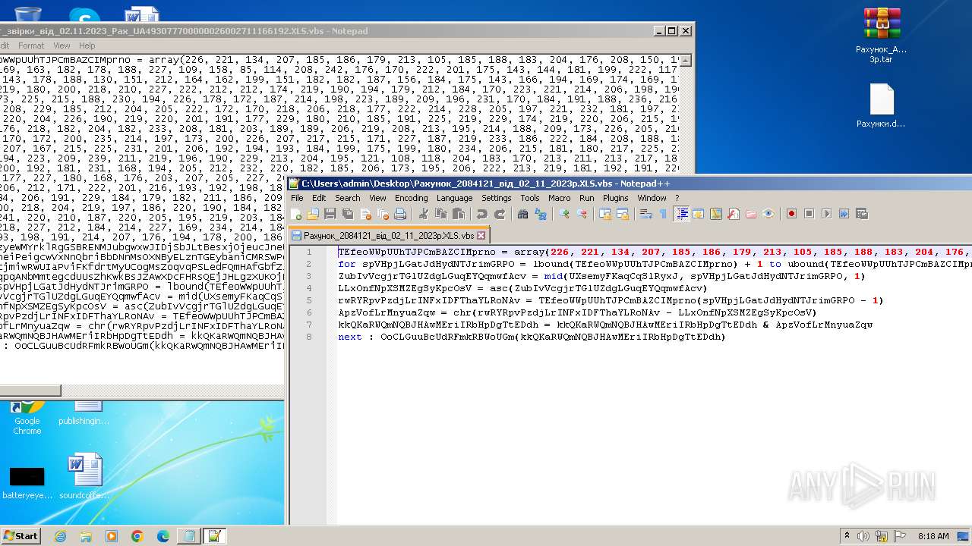The width and height of the screenshot is (972, 546).
Task: Launch Google Chrome from taskbar
Action: click(x=137, y=536)
